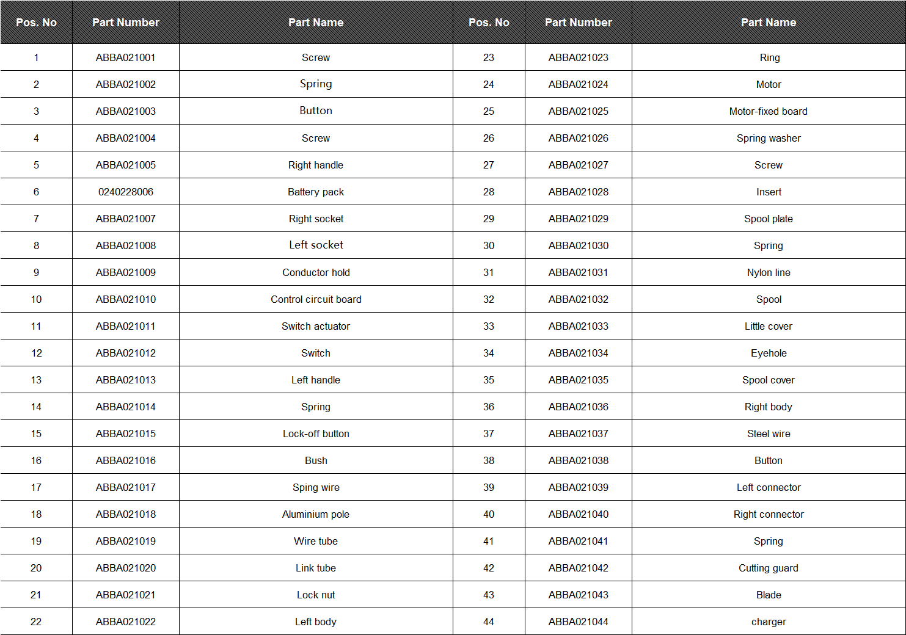
Task: Click the Nylon line part name
Action: click(x=769, y=272)
